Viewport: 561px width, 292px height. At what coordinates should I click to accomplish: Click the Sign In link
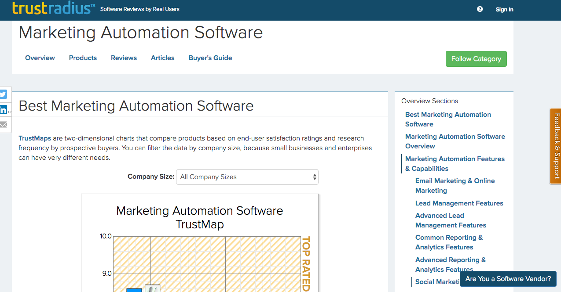[504, 9]
